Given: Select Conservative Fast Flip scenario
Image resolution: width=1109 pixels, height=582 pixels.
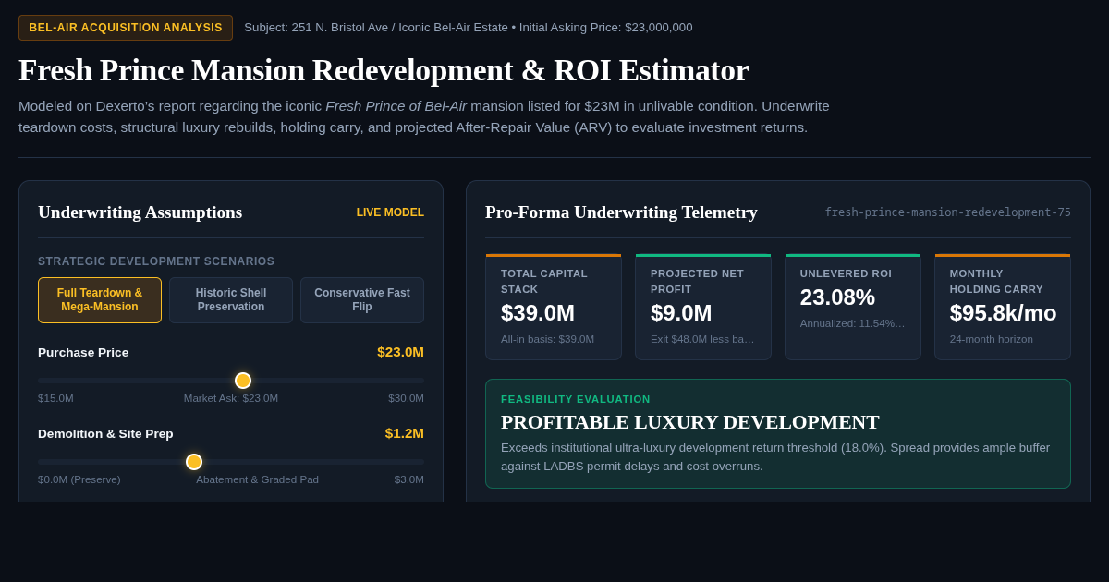Looking at the screenshot, I should tap(362, 300).
